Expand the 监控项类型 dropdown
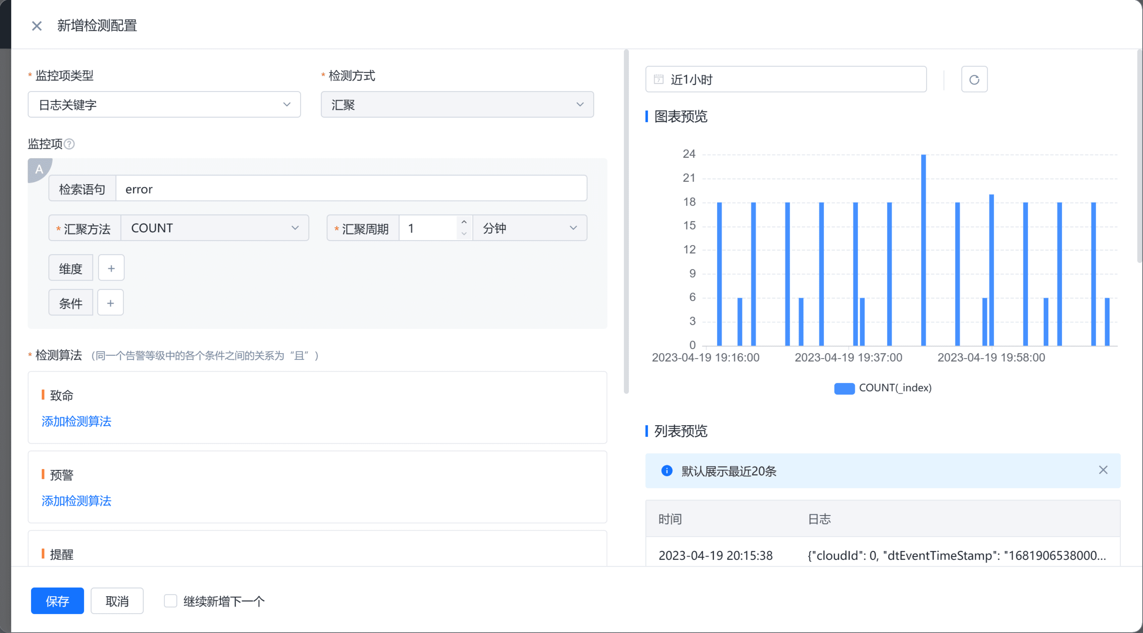This screenshot has width=1143, height=633. tap(164, 104)
